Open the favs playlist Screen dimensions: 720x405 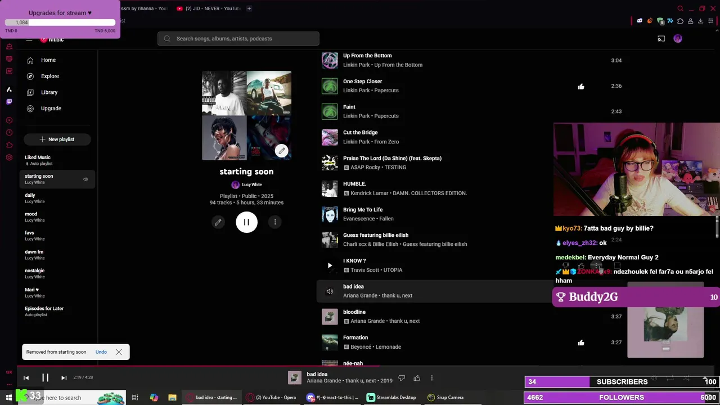56,236
